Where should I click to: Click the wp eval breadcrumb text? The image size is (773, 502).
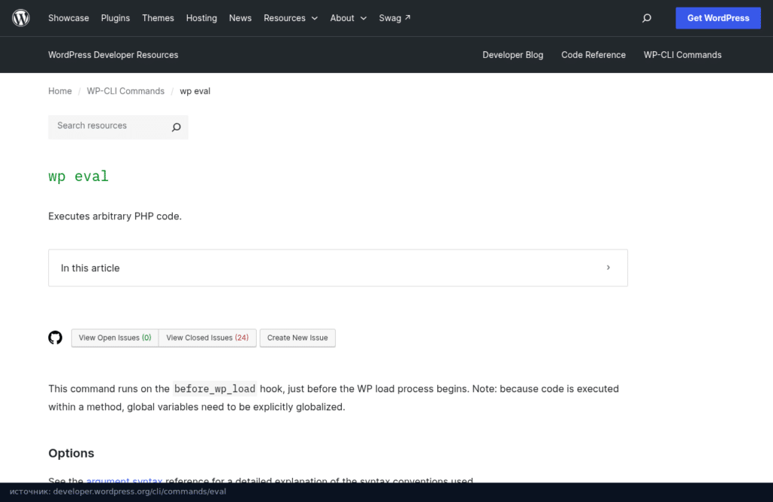tap(195, 91)
